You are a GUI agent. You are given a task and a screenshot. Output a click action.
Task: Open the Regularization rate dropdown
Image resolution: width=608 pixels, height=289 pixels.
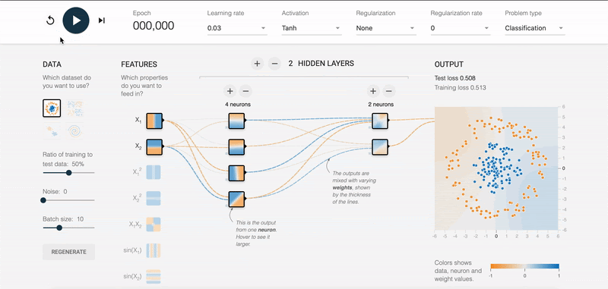(461, 28)
